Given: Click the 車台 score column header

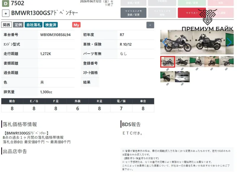Looking at the screenshot, I should pyautogui.click(x=143, y=101).
